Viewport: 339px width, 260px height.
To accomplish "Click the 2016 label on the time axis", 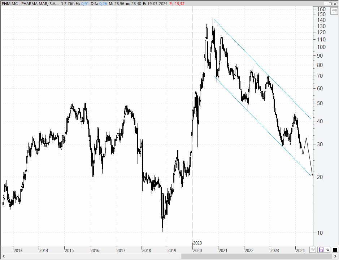I will [95, 251].
